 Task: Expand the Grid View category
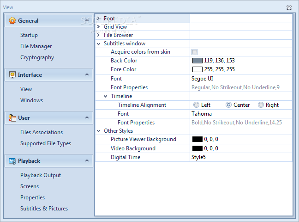coord(99,26)
